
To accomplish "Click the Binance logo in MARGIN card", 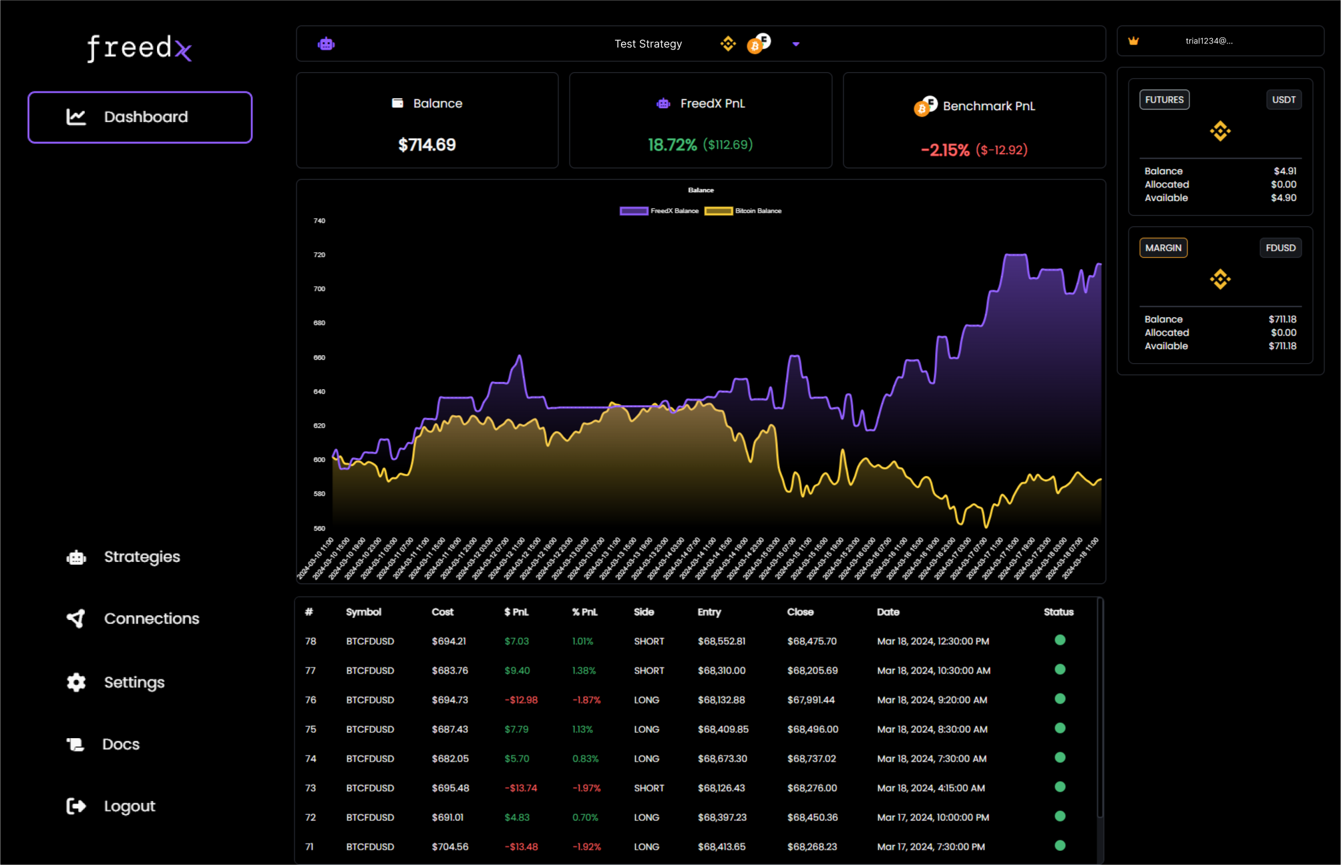I will pos(1220,279).
